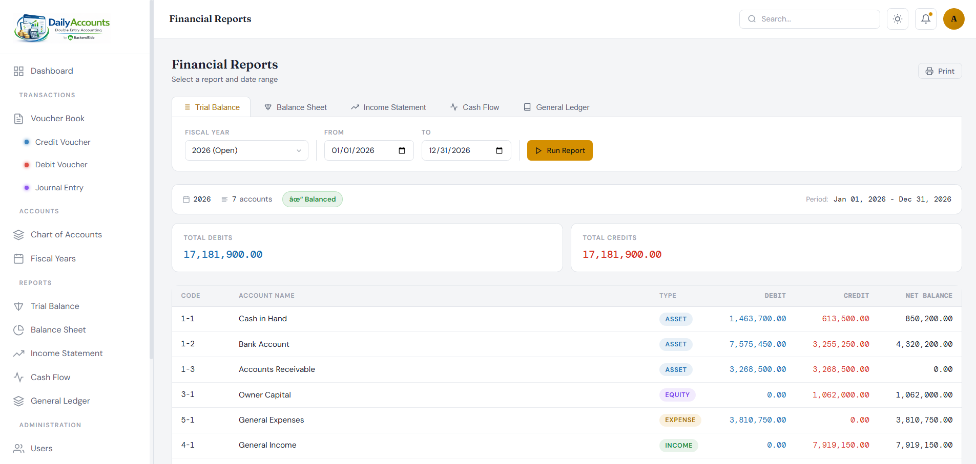Screen dimensions: 976x464
Task: Click the Voucher Book document icon
Action: point(18,119)
